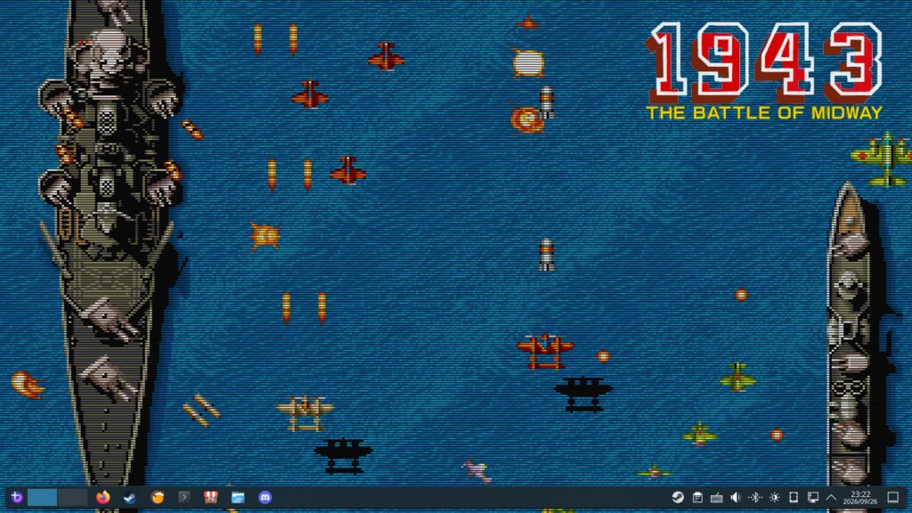Open the file manager folder icon

[x=238, y=497]
